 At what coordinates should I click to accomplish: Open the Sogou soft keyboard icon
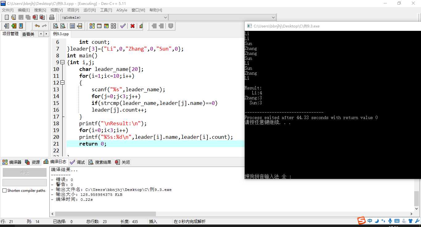397,221
